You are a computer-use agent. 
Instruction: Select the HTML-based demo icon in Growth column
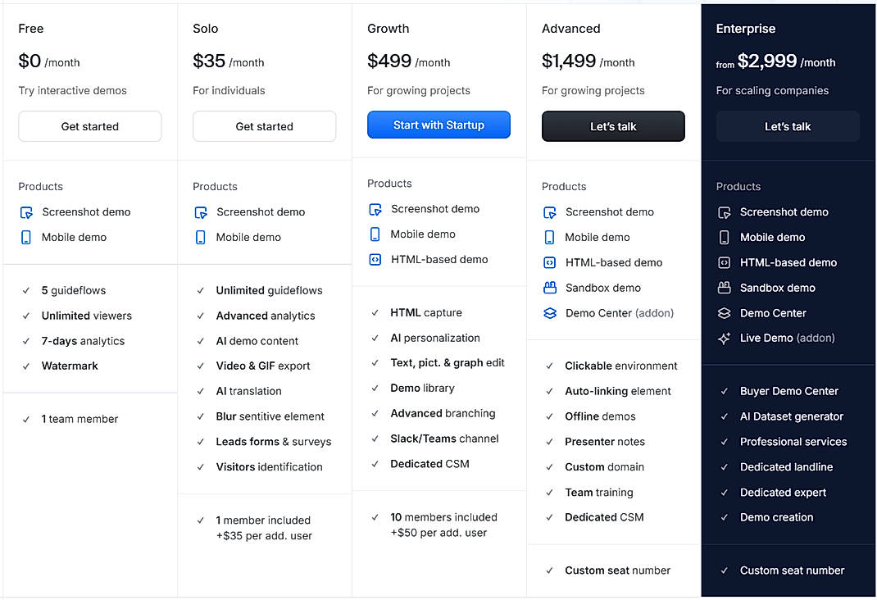374,259
